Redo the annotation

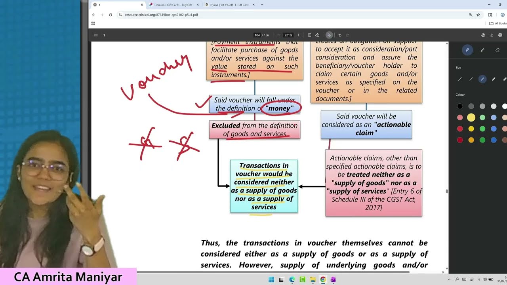[347, 35]
